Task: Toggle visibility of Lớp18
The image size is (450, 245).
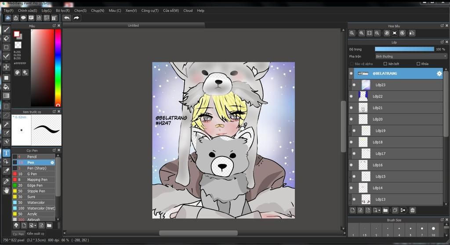Action: 351,142
